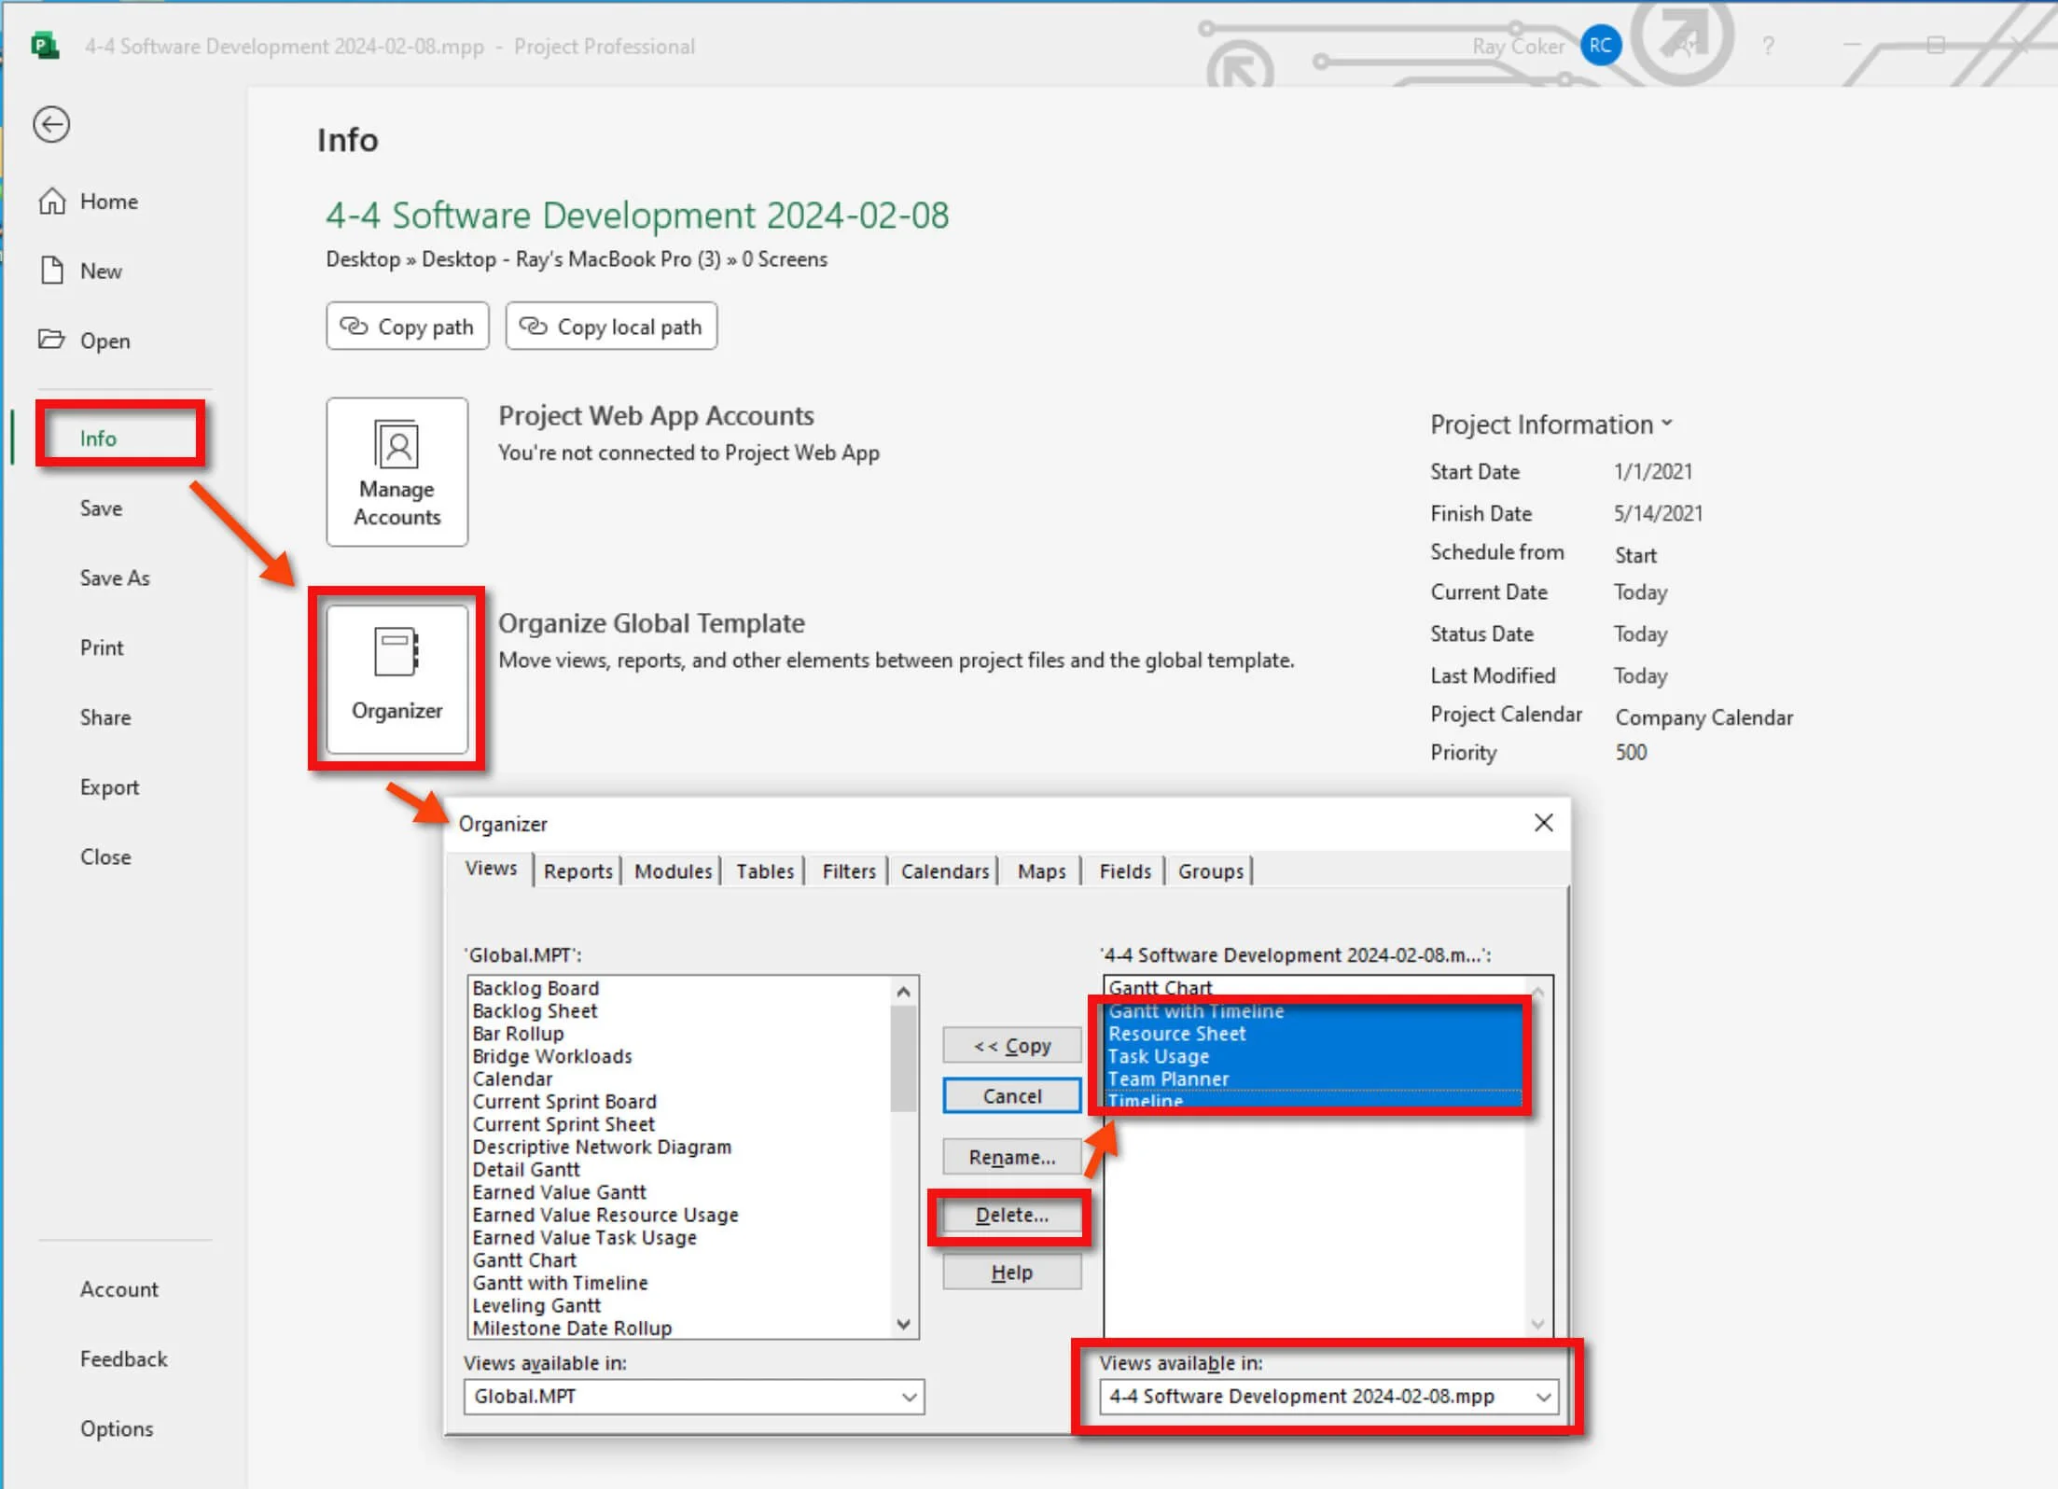Open the Feedback page
The height and width of the screenshot is (1489, 2058).
click(x=124, y=1358)
